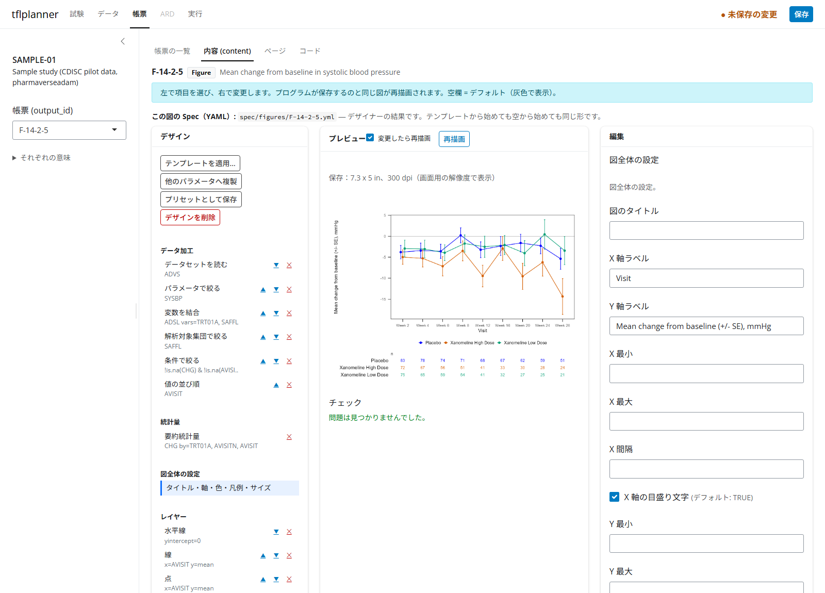Remove the 変数を結合 step
The width and height of the screenshot is (825, 593).
[289, 313]
